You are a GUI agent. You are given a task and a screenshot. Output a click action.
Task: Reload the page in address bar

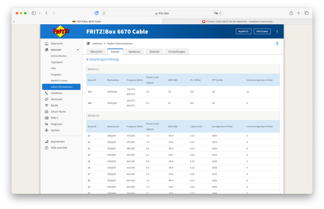coord(221,13)
